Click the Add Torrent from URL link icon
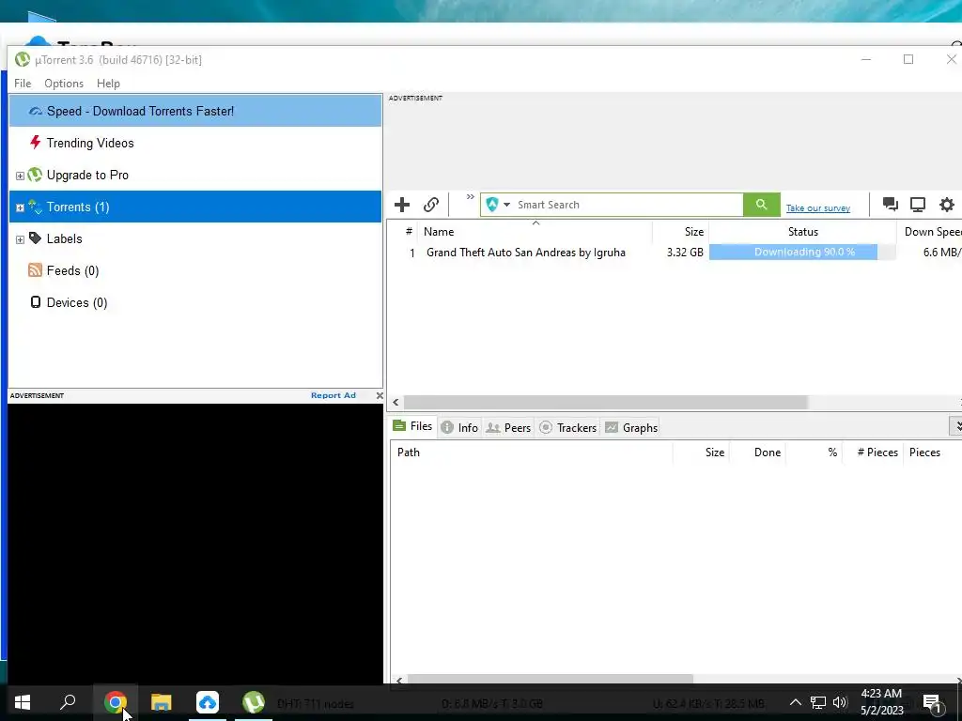The width and height of the screenshot is (962, 721). pos(431,205)
